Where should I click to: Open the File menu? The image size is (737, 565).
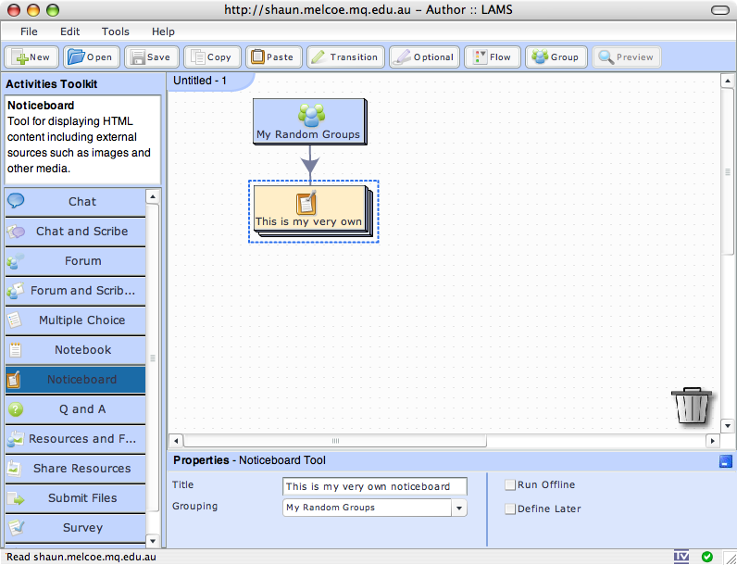(x=29, y=31)
